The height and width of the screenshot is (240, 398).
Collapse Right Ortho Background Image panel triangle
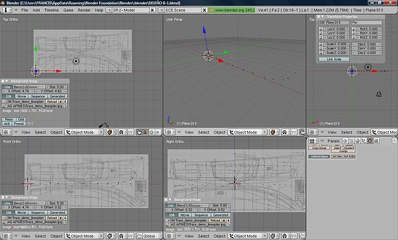[x=170, y=199]
